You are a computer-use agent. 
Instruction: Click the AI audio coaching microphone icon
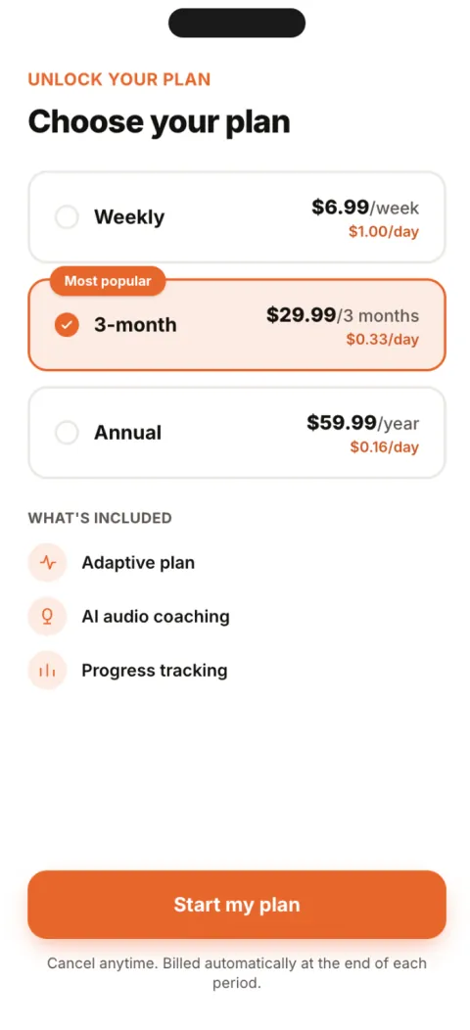click(x=47, y=617)
